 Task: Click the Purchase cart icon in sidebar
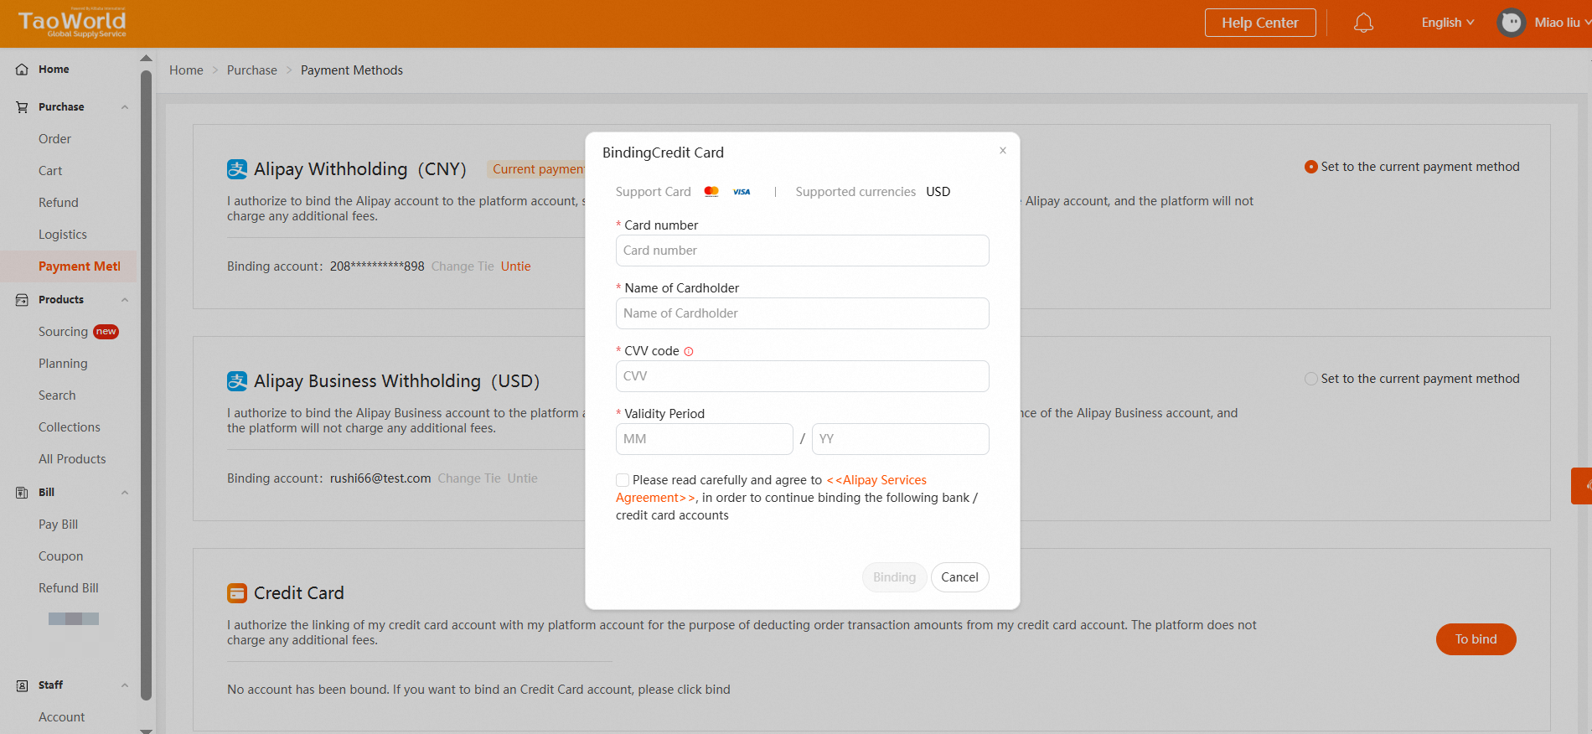(x=23, y=107)
